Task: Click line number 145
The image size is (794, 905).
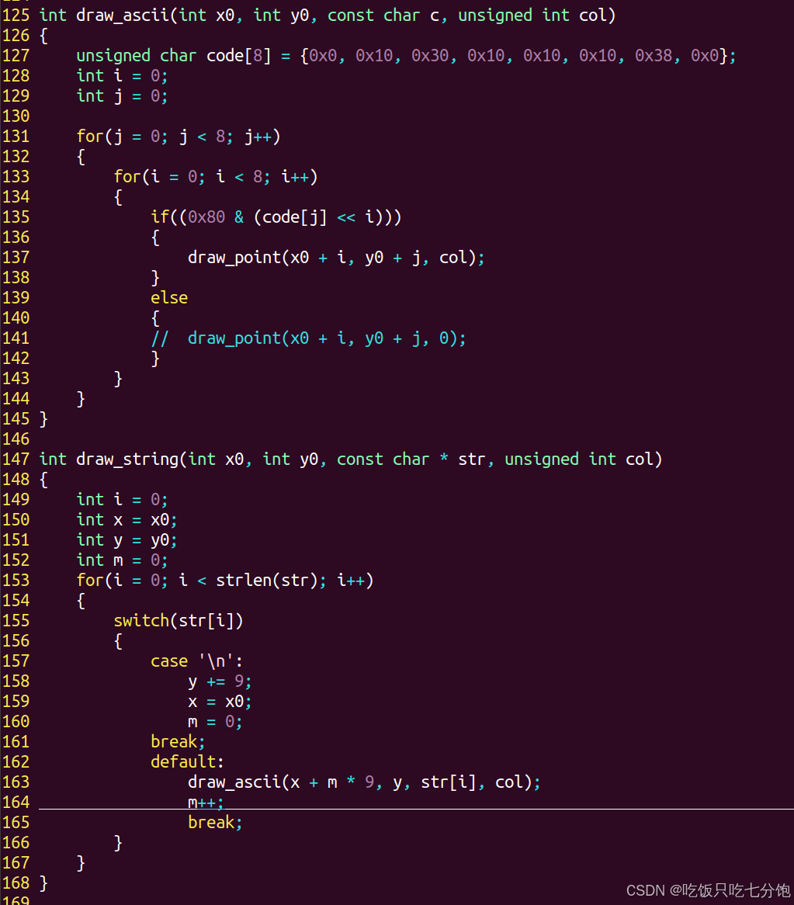Action: pyautogui.click(x=16, y=419)
